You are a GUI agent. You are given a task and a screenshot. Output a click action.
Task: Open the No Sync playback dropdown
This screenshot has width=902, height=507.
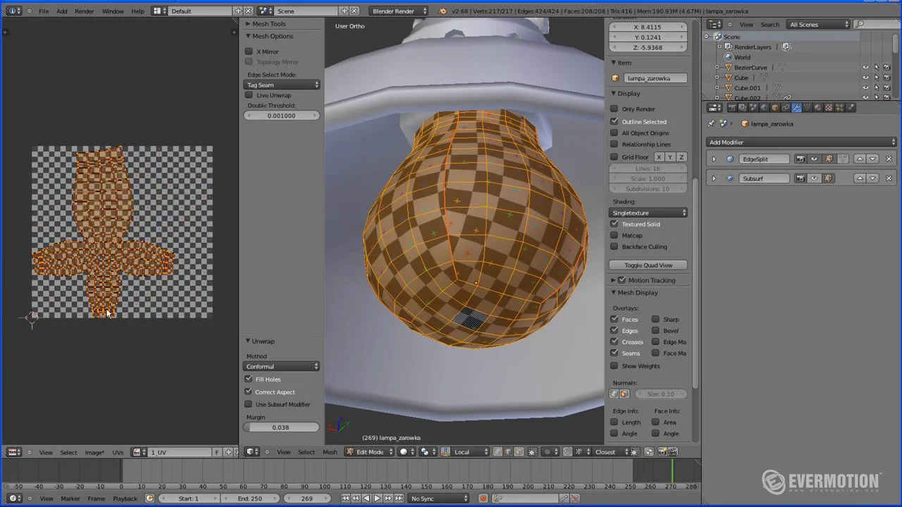tap(438, 499)
